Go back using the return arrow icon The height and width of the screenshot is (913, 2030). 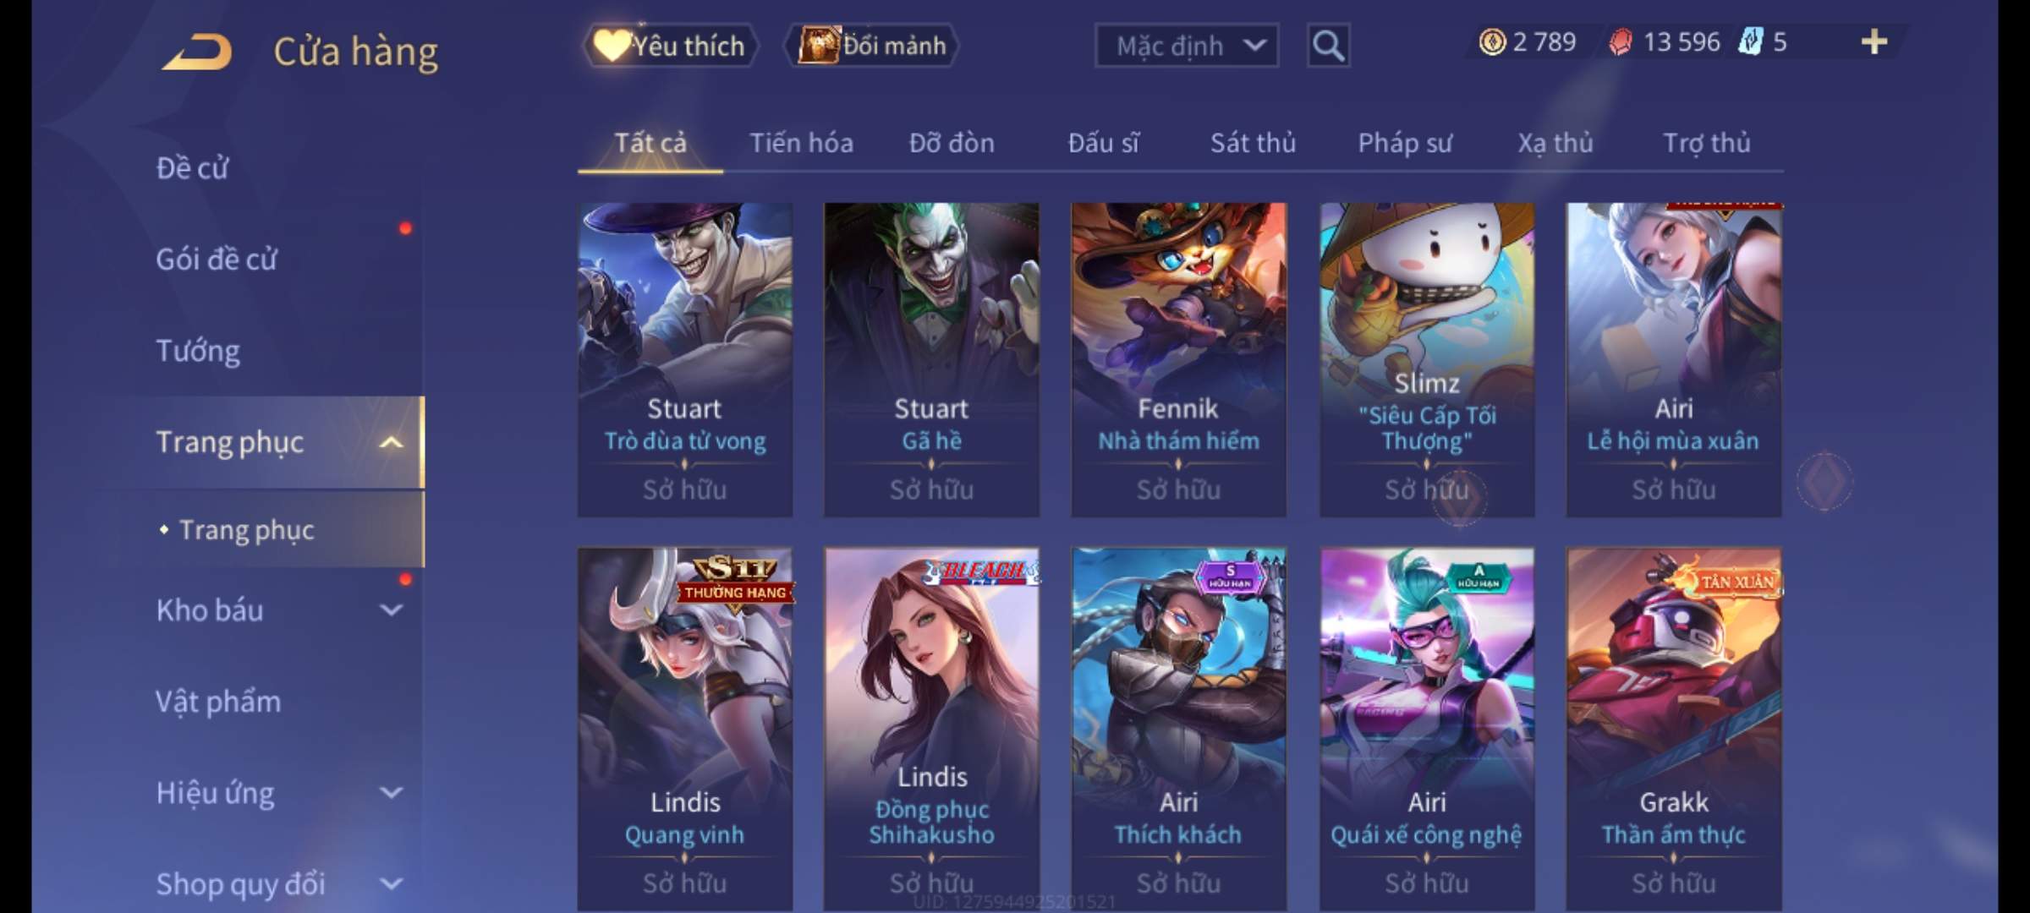(198, 52)
